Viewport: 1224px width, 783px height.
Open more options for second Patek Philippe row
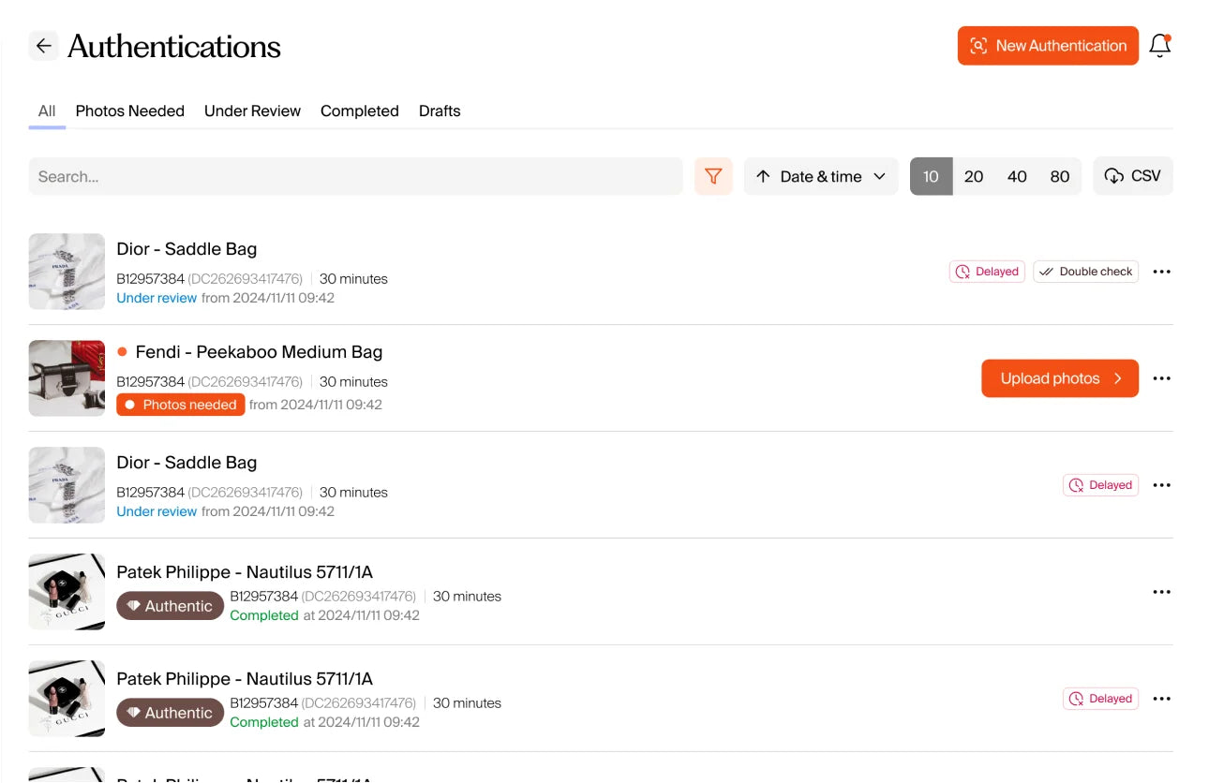coord(1162,699)
